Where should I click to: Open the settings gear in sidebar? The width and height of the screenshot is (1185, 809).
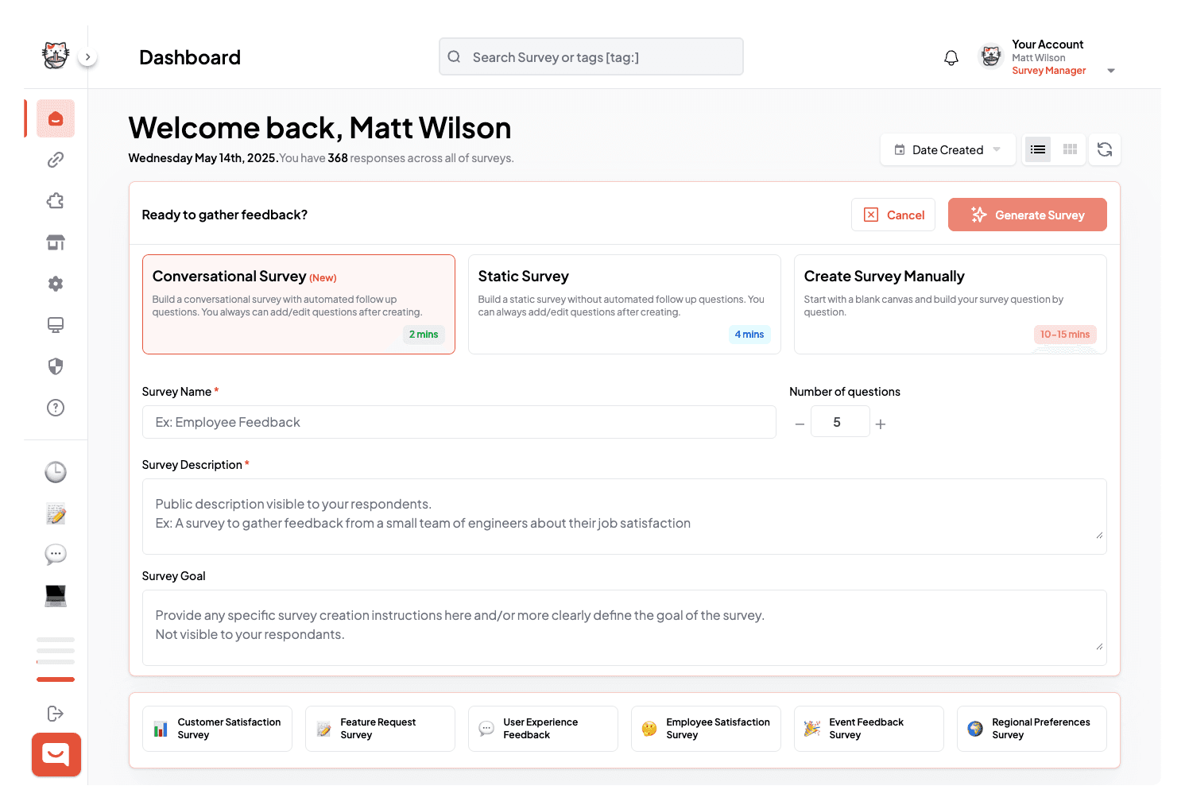click(x=56, y=284)
